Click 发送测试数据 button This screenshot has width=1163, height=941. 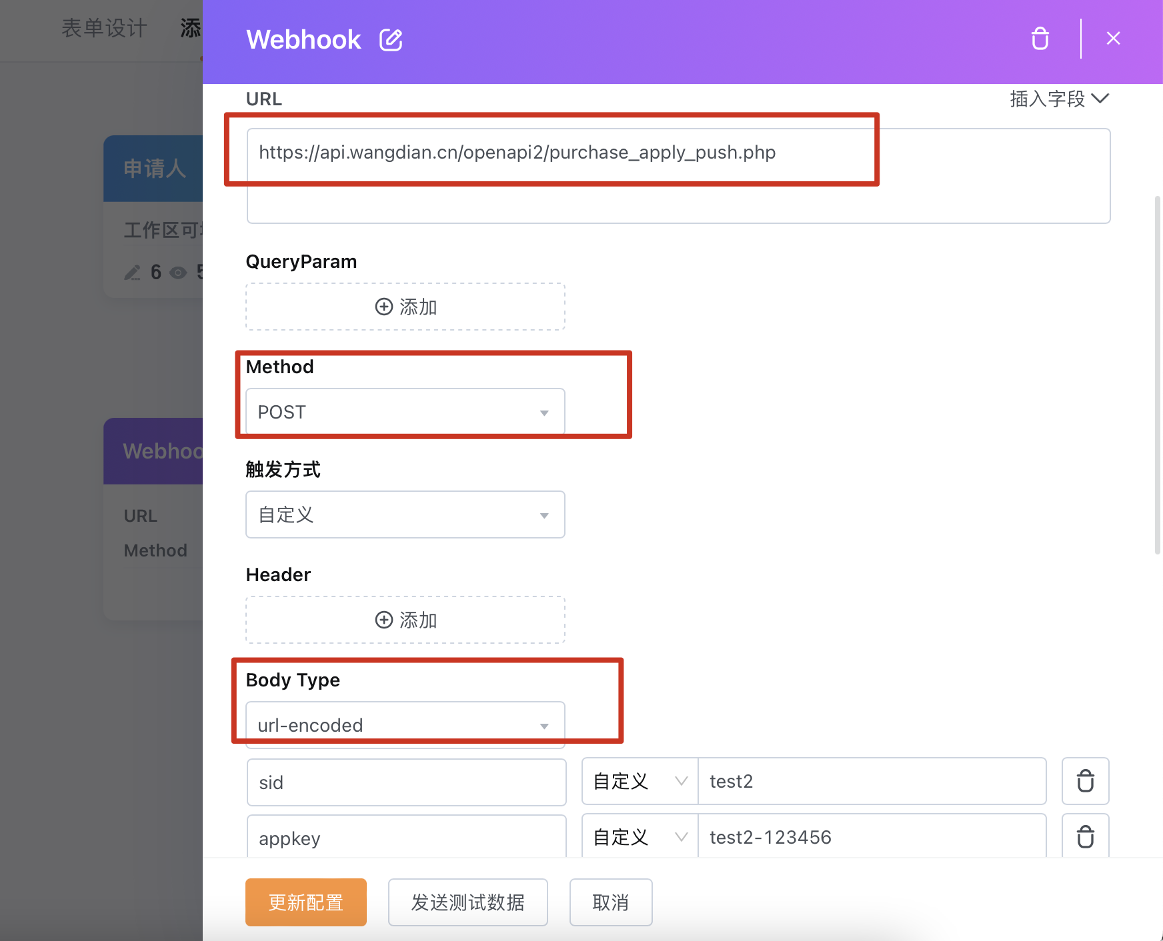pos(468,902)
